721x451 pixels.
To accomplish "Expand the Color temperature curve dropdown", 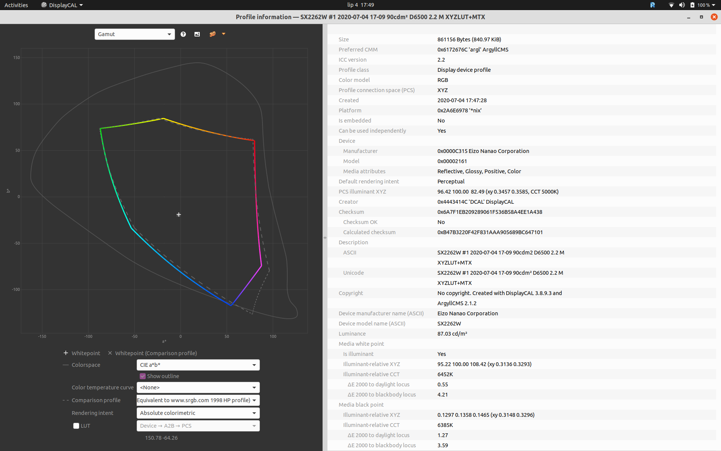I will 198,387.
